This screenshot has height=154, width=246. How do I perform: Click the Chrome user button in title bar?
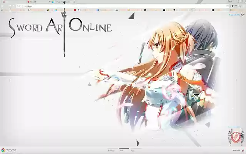point(230,1)
